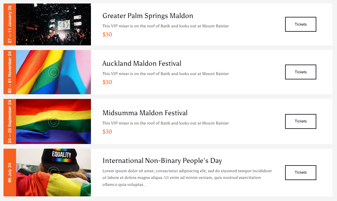Image resolution: width=337 pixels, height=201 pixels.
Task: Open the Auckland Maldon Festival flag image
Action: [x=53, y=72]
